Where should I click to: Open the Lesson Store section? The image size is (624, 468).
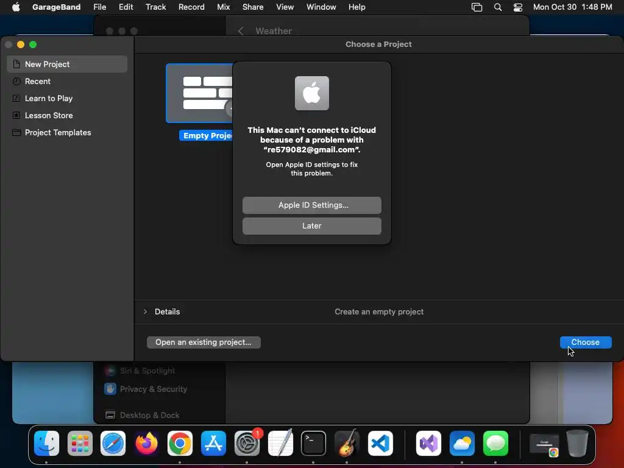(67, 115)
